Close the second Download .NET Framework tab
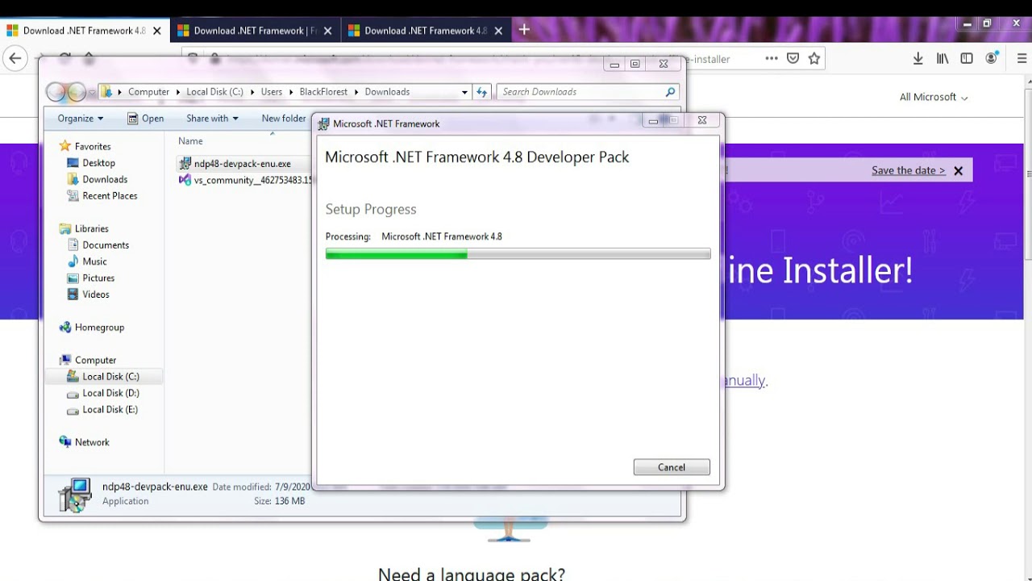This screenshot has height=581, width=1032. pos(327,31)
